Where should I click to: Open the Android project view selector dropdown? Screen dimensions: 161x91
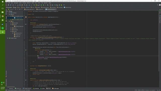click(x=11, y=9)
